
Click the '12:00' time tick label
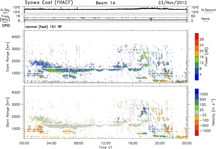tap(106, 143)
